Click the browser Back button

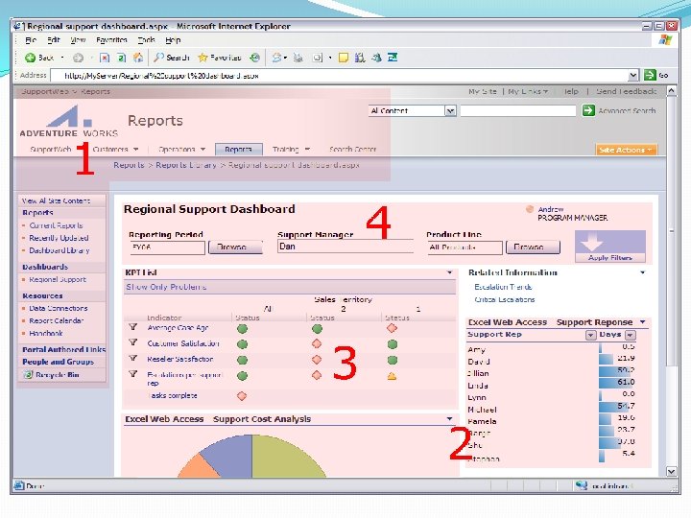click(x=38, y=58)
